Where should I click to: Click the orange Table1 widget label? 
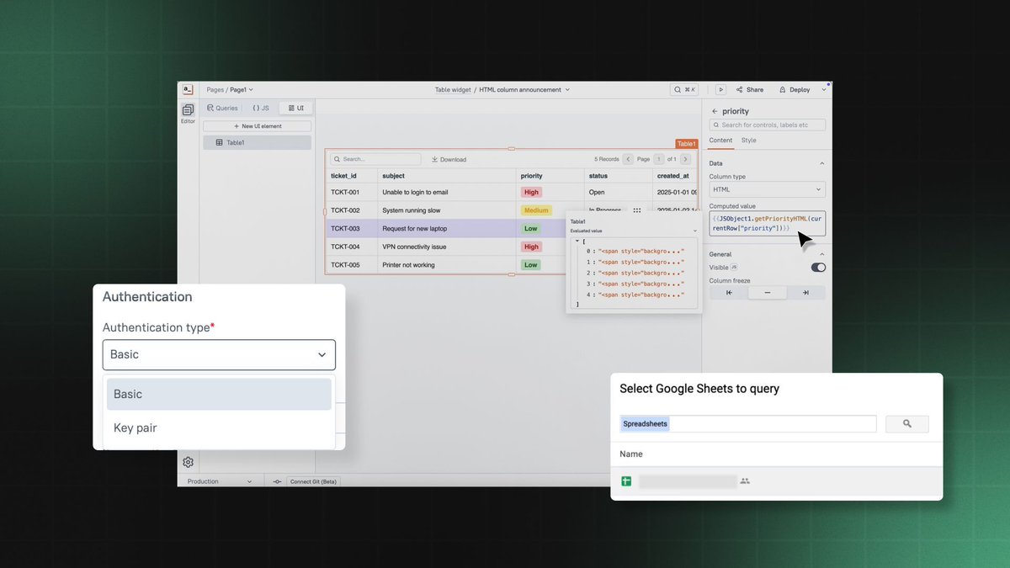pyautogui.click(x=687, y=144)
